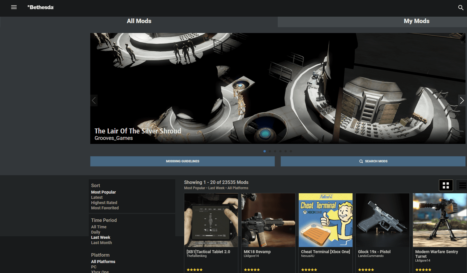Screen dimensions: 467x273
Task: Sort mods by Highest Rated
Action: click(x=104, y=203)
